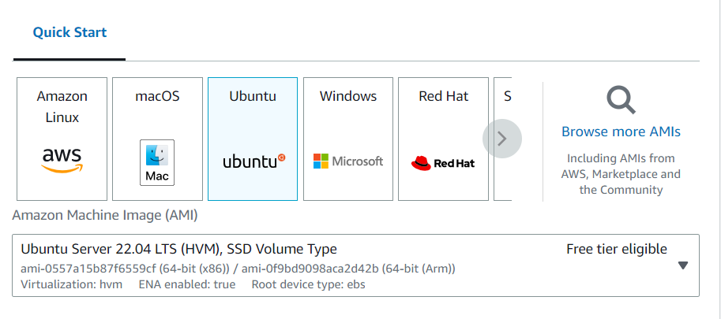Expand the AMI list via triangle arrow
The width and height of the screenshot is (721, 319).
683,265
